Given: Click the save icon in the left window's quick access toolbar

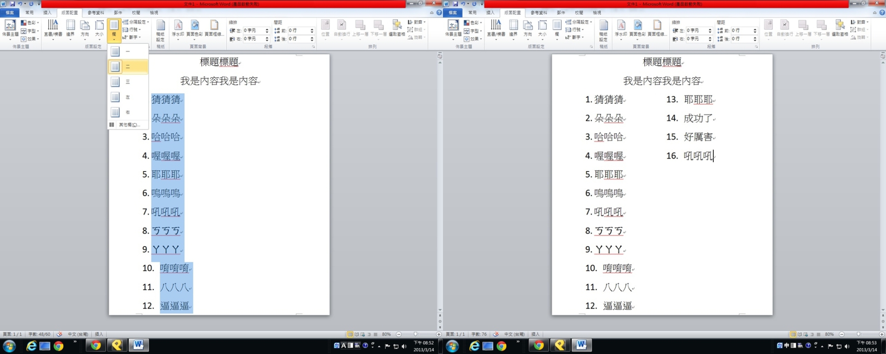Looking at the screenshot, I should pyautogui.click(x=12, y=4).
